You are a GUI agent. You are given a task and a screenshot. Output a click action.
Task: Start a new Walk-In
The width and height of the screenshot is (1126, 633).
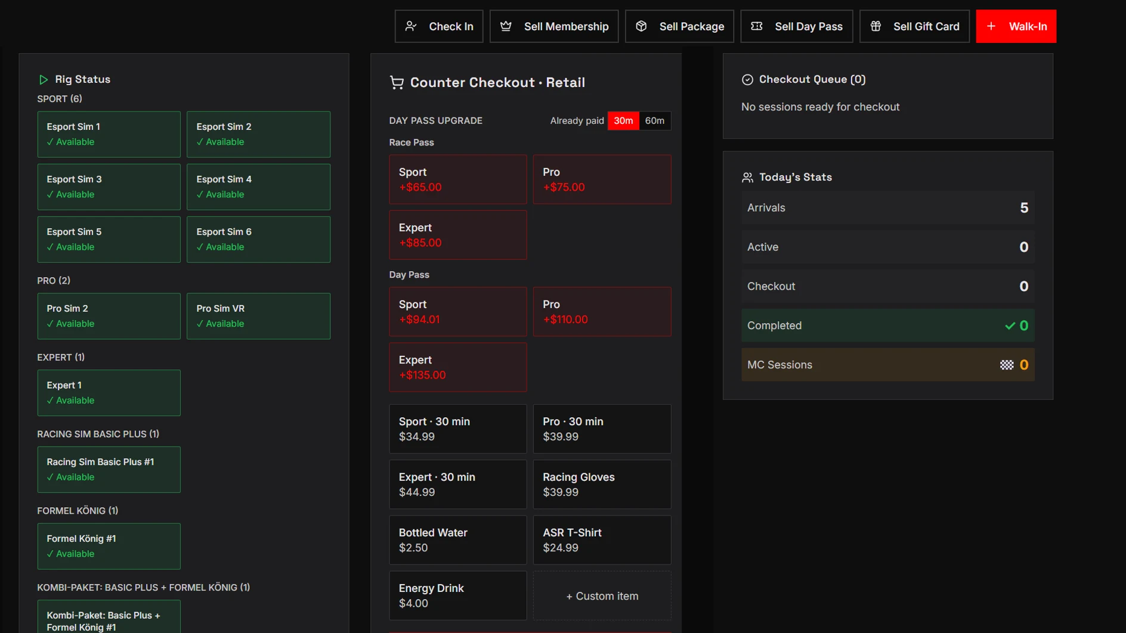(1016, 26)
